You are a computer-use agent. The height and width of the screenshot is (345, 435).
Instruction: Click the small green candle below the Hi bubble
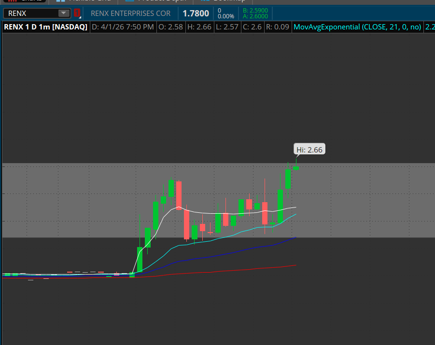click(x=296, y=168)
